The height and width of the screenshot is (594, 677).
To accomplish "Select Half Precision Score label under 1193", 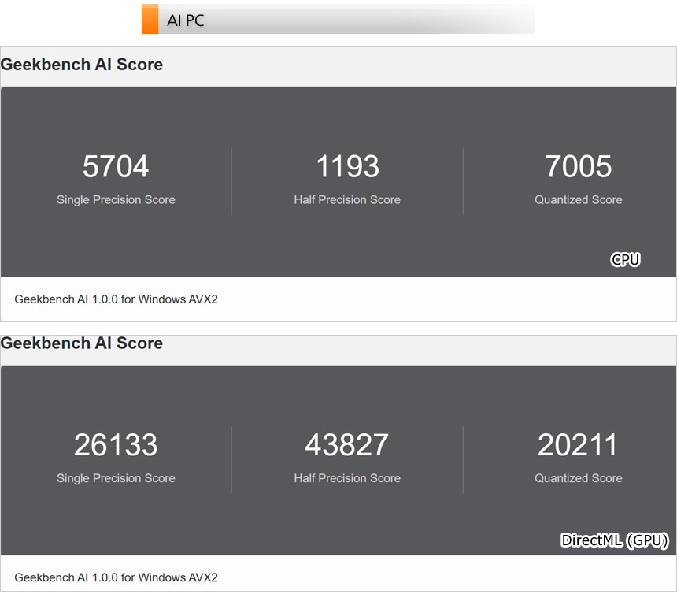I will point(347,200).
